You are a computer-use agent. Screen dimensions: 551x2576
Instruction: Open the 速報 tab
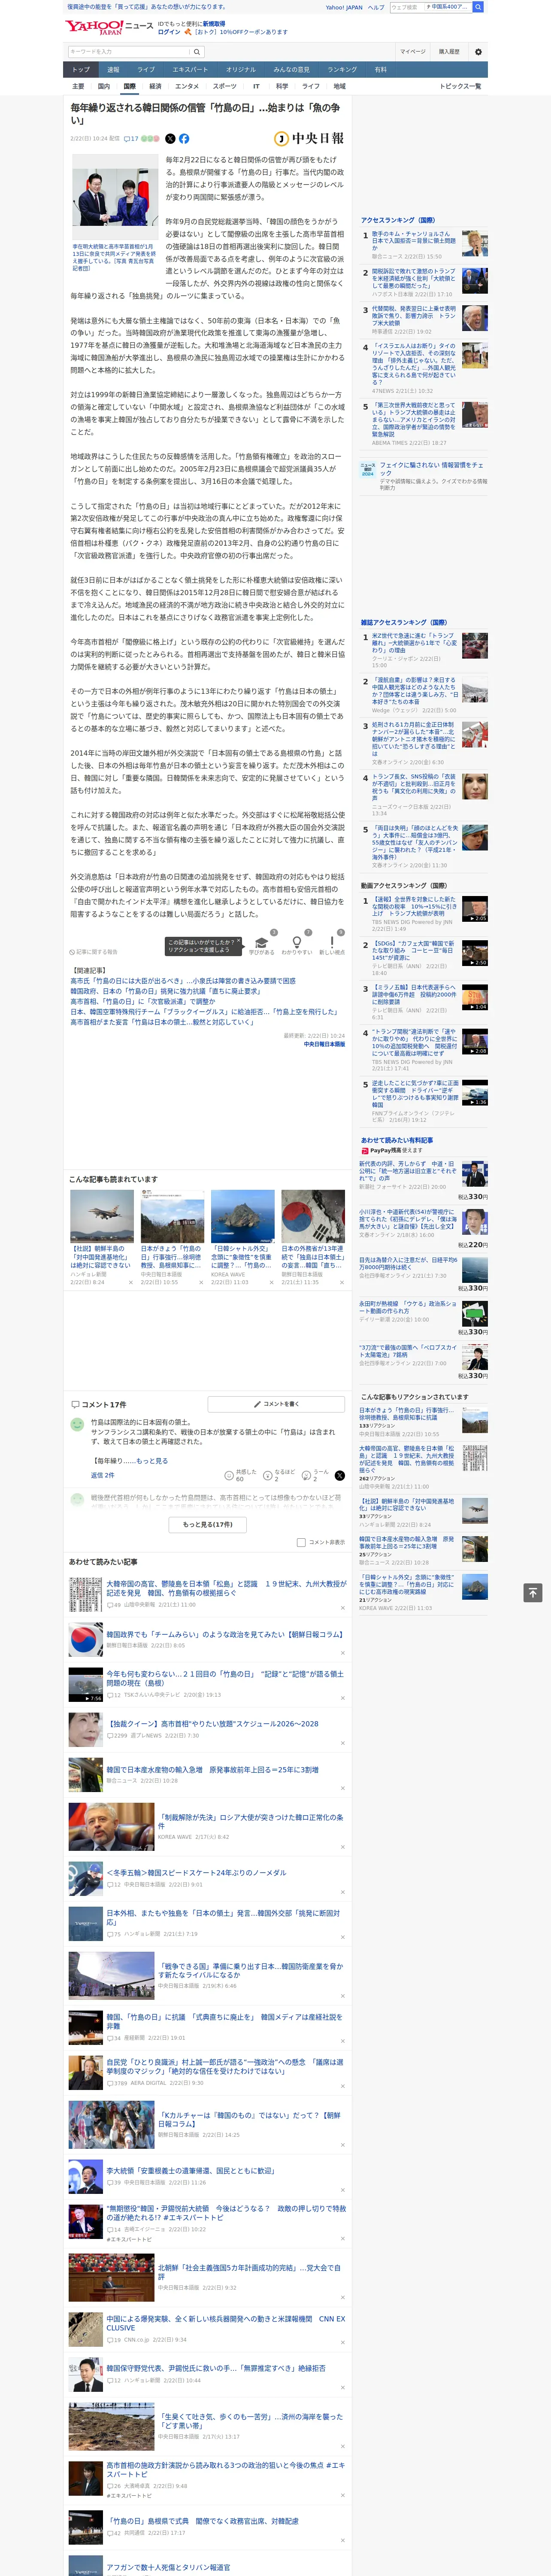(113, 70)
